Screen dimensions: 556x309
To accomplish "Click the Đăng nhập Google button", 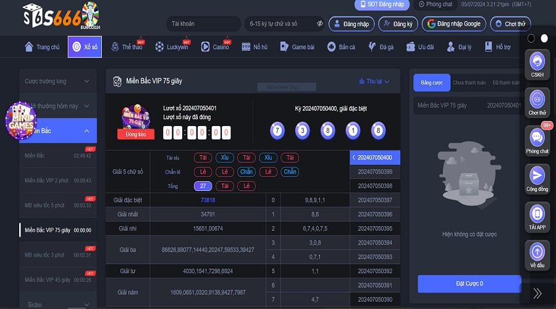I will click(x=454, y=23).
